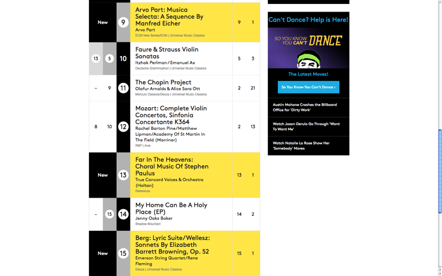This screenshot has height=276, width=442.
Task: Open Natalie La Rose 'Somebody' Moves link
Action: (x=301, y=146)
